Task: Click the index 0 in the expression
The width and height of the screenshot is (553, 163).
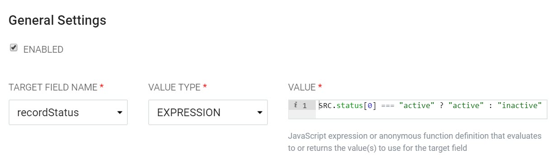Action: pos(369,106)
